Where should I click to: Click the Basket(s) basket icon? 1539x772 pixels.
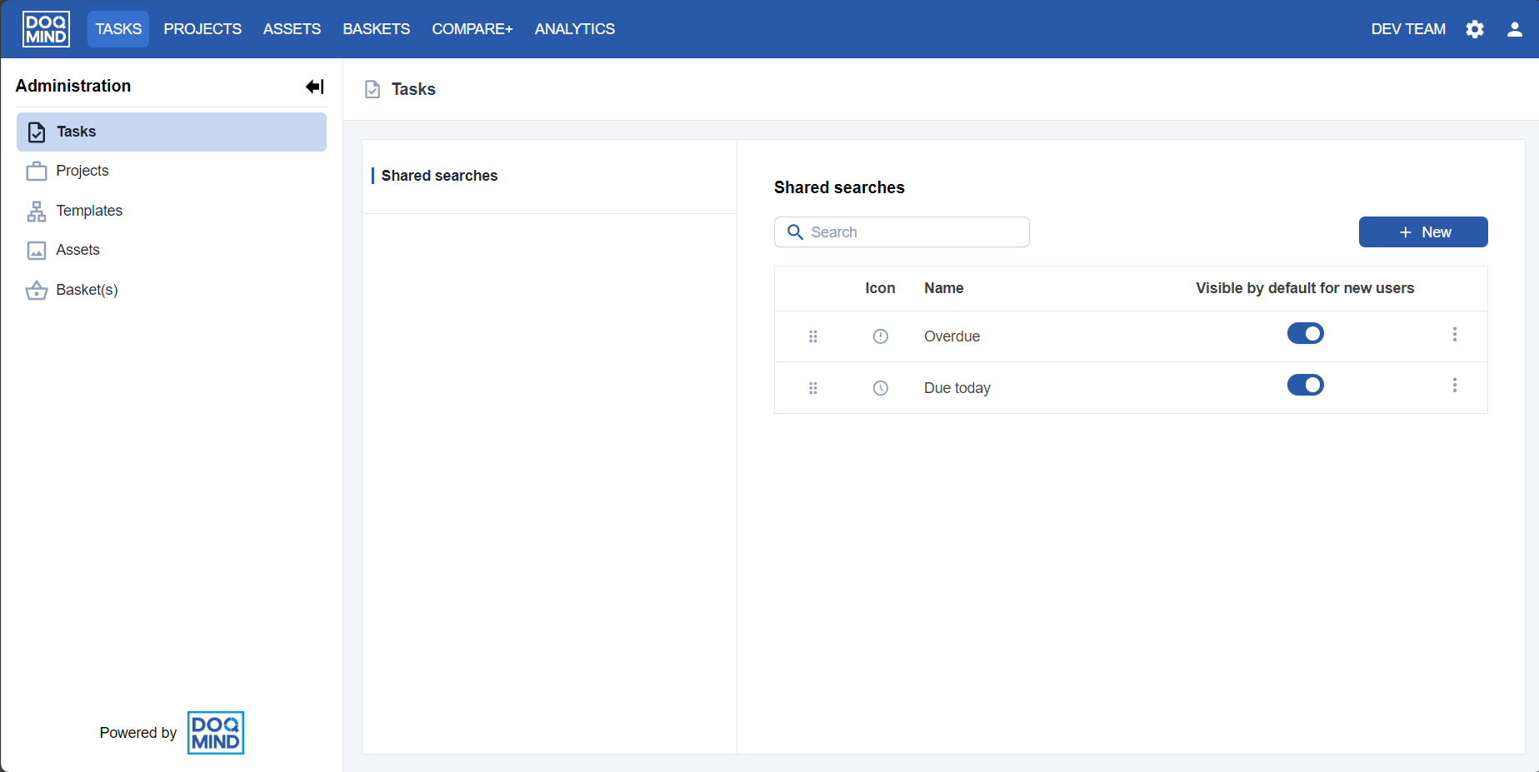(x=37, y=290)
